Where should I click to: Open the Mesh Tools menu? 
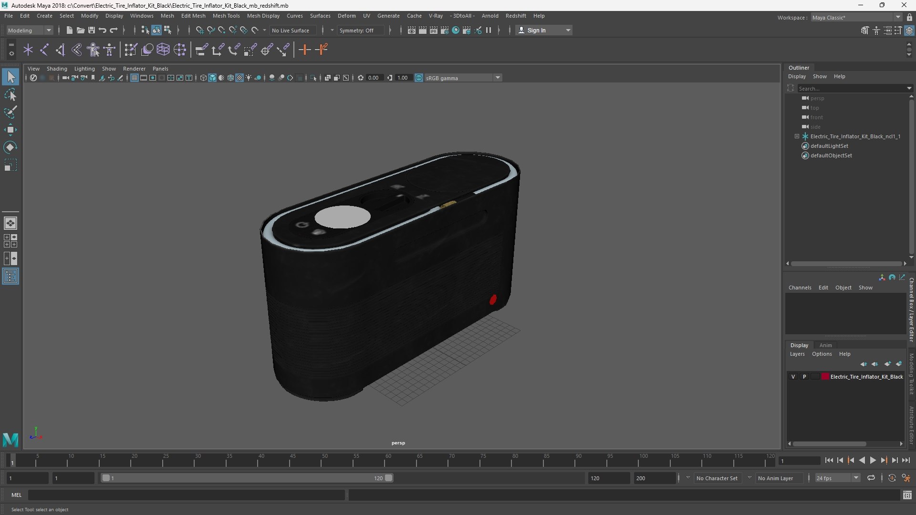tap(226, 16)
